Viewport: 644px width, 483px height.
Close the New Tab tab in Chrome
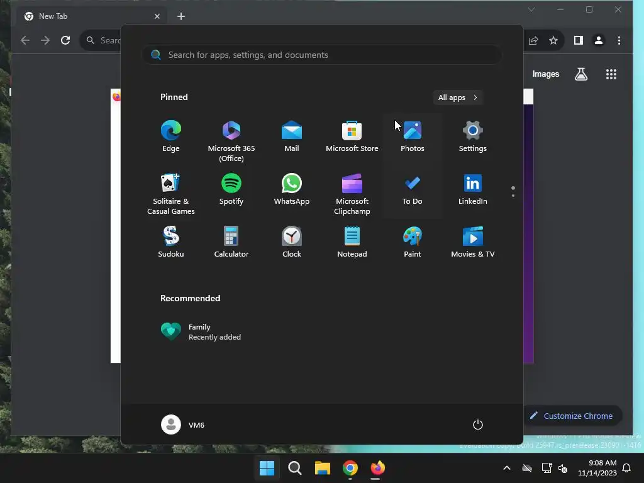click(x=157, y=16)
